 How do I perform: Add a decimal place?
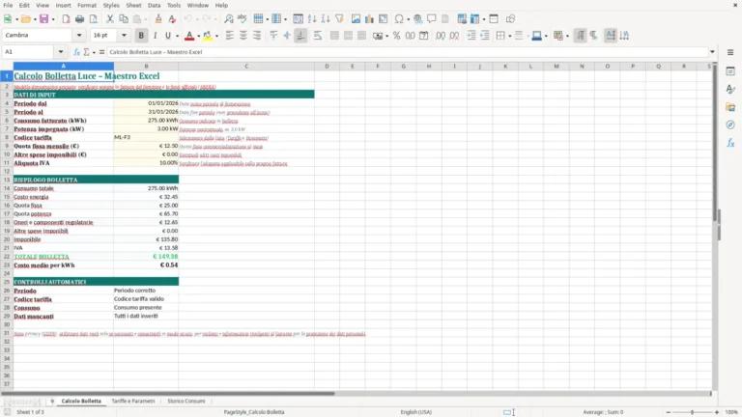[x=441, y=36]
